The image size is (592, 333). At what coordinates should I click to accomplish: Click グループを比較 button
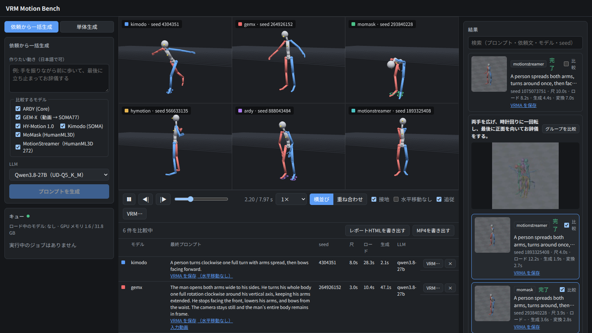tap(561, 129)
